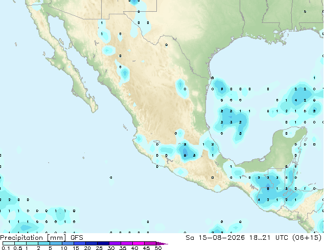Click the '15' legend scale label
324x250 pixels.
(76, 248)
